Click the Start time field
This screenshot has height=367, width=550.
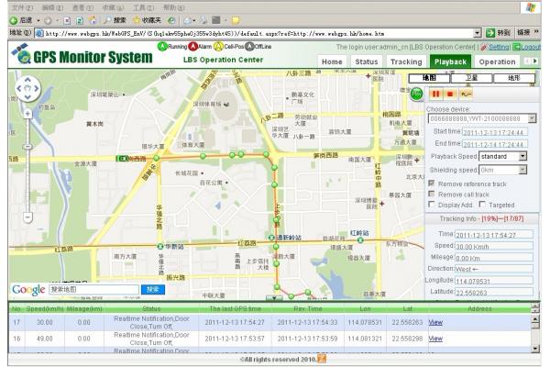pos(495,132)
